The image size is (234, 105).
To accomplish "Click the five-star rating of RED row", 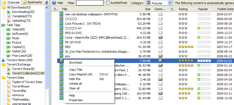I will click(186, 47).
